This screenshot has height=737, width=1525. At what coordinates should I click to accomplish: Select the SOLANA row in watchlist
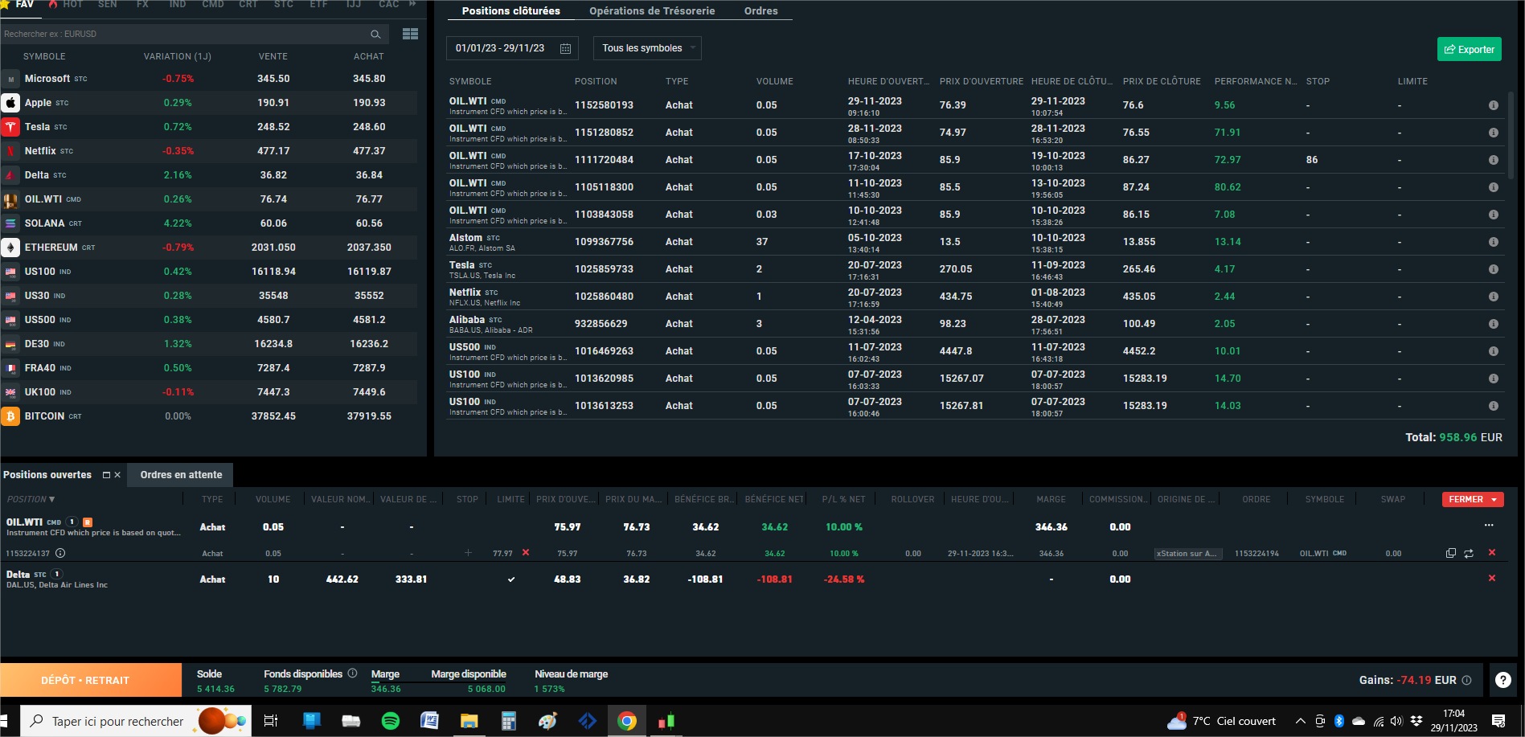tap(209, 223)
